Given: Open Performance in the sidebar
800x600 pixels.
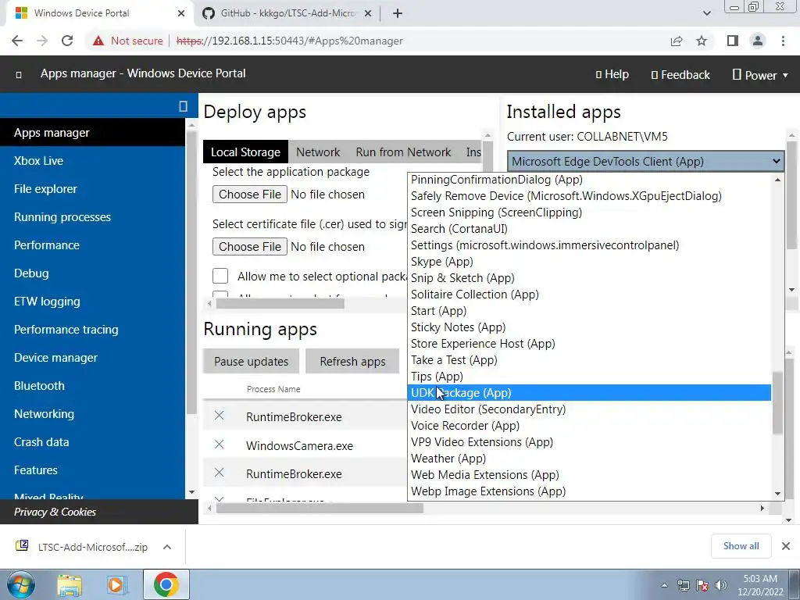Looking at the screenshot, I should coord(92,245).
